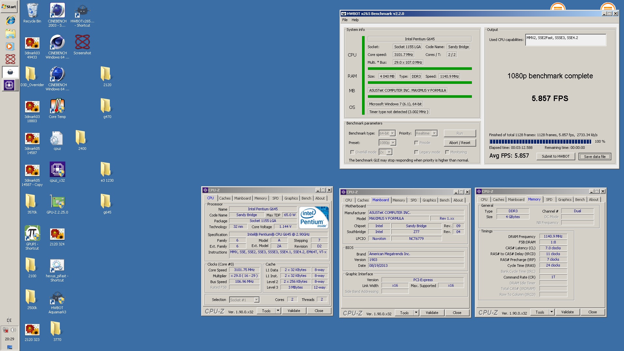The width and height of the screenshot is (624, 351).
Task: Open CINEBENCH 2003 shortcut icon
Action: pyautogui.click(x=57, y=15)
